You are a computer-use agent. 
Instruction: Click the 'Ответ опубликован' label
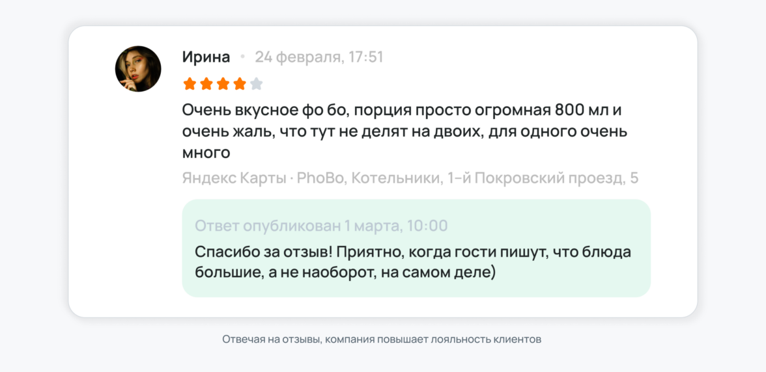click(x=268, y=226)
